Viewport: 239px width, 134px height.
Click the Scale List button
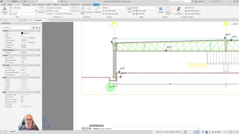189,8
